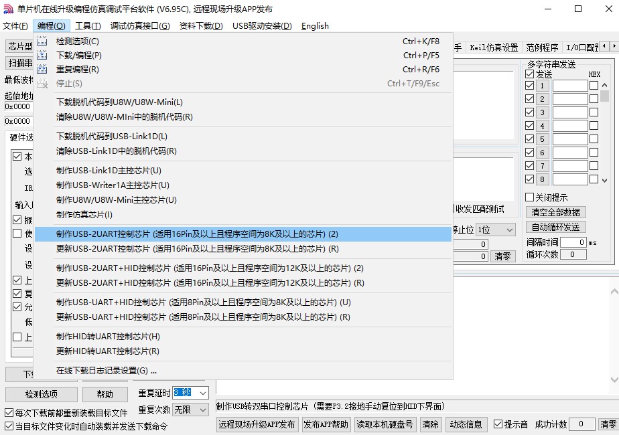Viewport: 619px width, 435px height.
Task: Switch language via English menu
Action: tap(315, 26)
